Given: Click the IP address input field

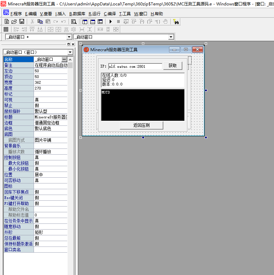Looking at the screenshot, I should [x=135, y=66].
